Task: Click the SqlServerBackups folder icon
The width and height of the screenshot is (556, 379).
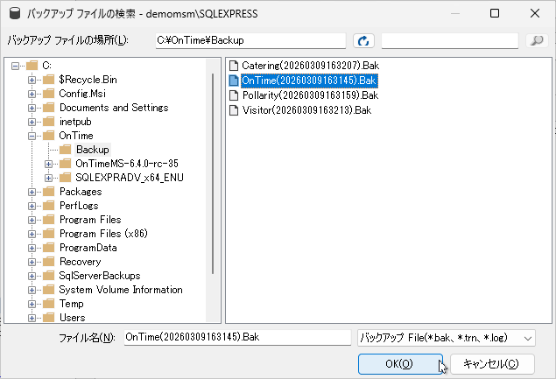Action: (49, 276)
